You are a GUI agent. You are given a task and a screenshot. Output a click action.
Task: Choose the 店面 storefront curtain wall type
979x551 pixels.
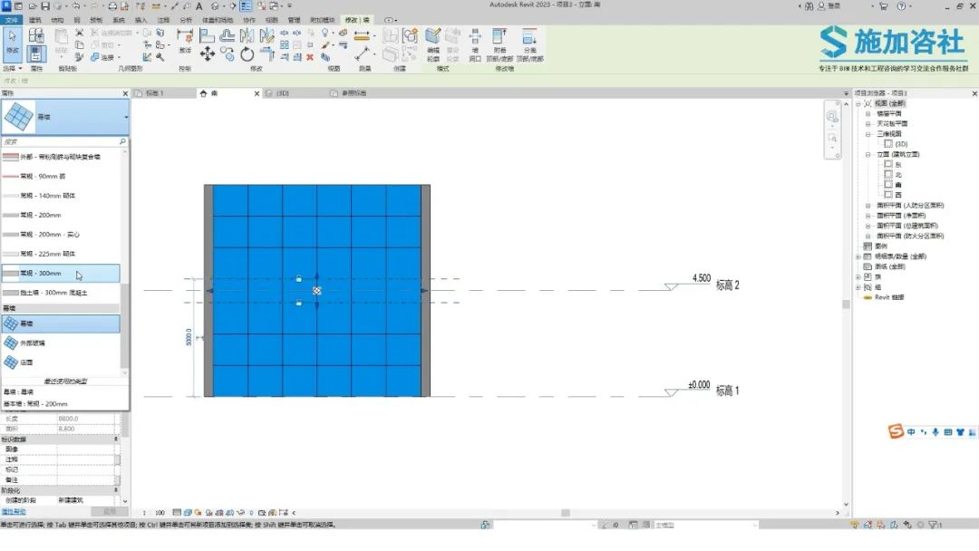tap(61, 362)
